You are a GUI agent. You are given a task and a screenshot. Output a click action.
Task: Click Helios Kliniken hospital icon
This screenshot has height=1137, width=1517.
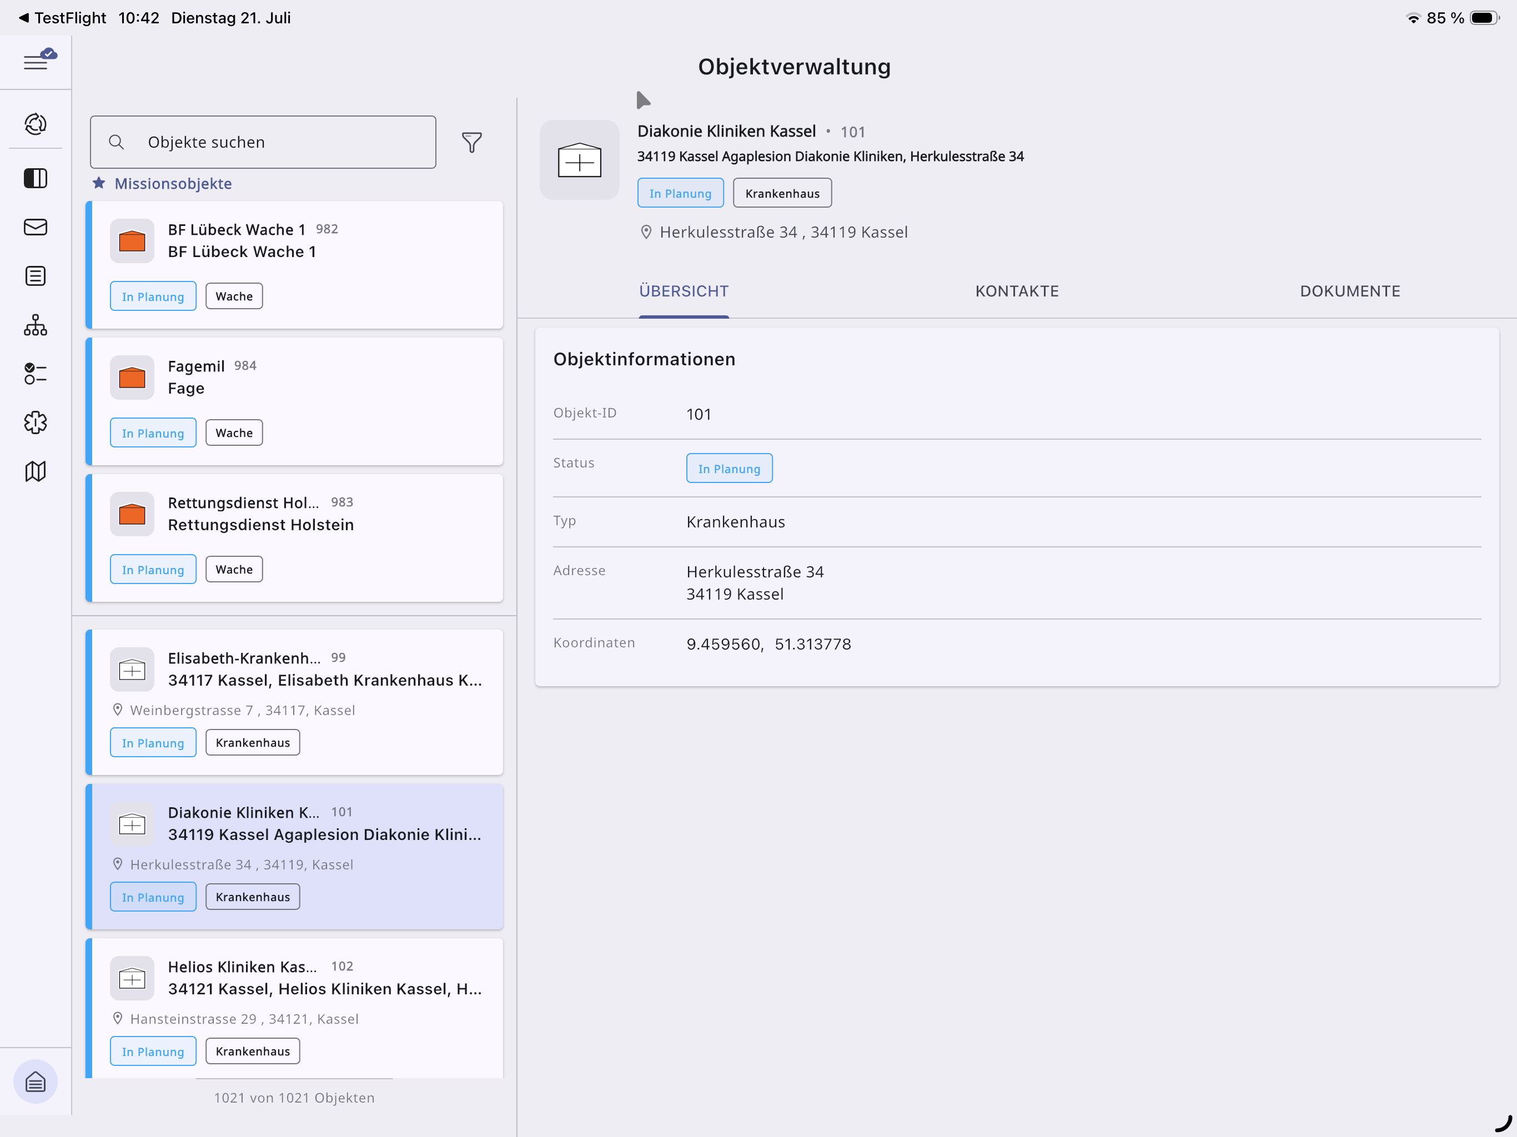coord(132,978)
